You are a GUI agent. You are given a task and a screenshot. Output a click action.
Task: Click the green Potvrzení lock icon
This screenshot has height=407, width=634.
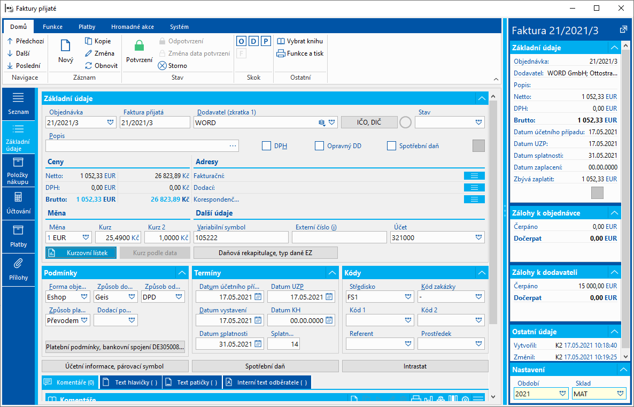139,45
